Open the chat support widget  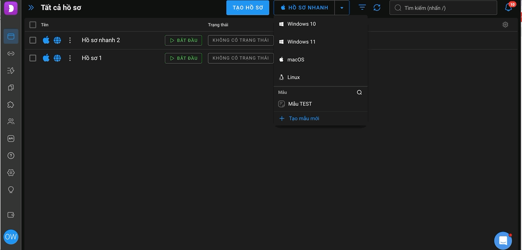point(503,240)
